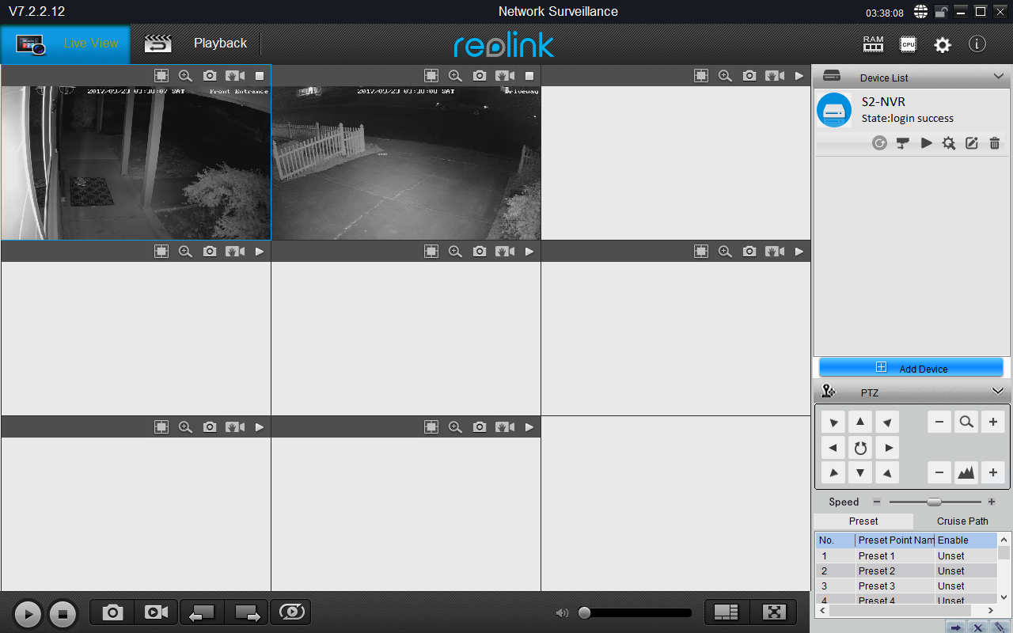Click the Add Device button
Image resolution: width=1013 pixels, height=633 pixels.
click(x=910, y=368)
